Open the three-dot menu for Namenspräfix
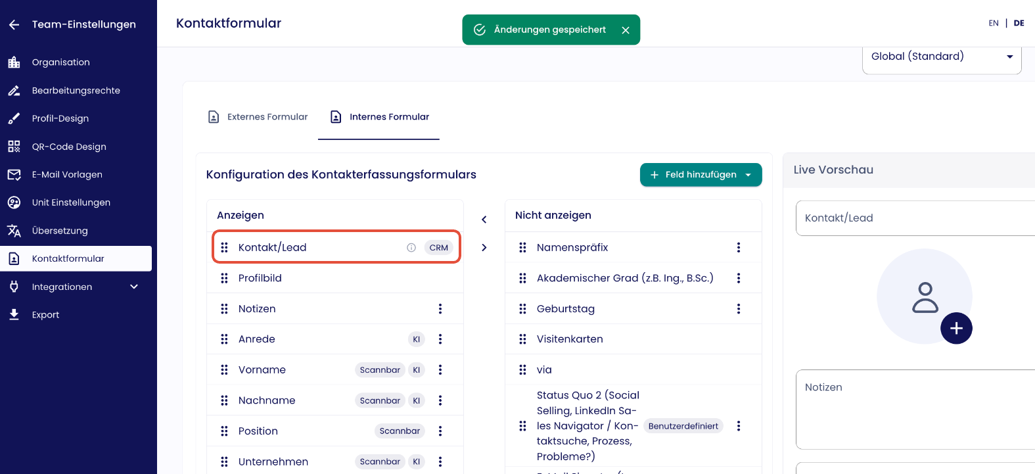 pos(739,248)
